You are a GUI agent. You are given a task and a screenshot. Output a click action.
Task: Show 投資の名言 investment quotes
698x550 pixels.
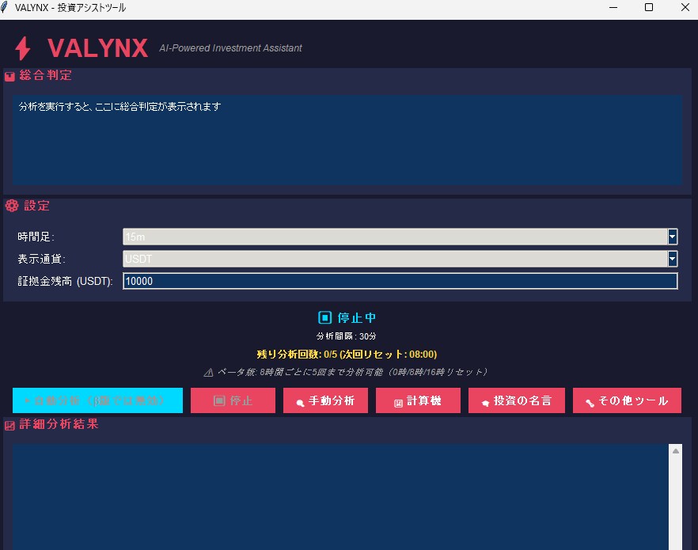[516, 400]
